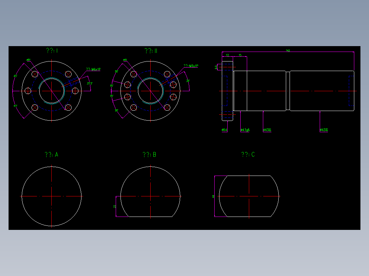Click the 44 dimension in view C

coord(213,196)
